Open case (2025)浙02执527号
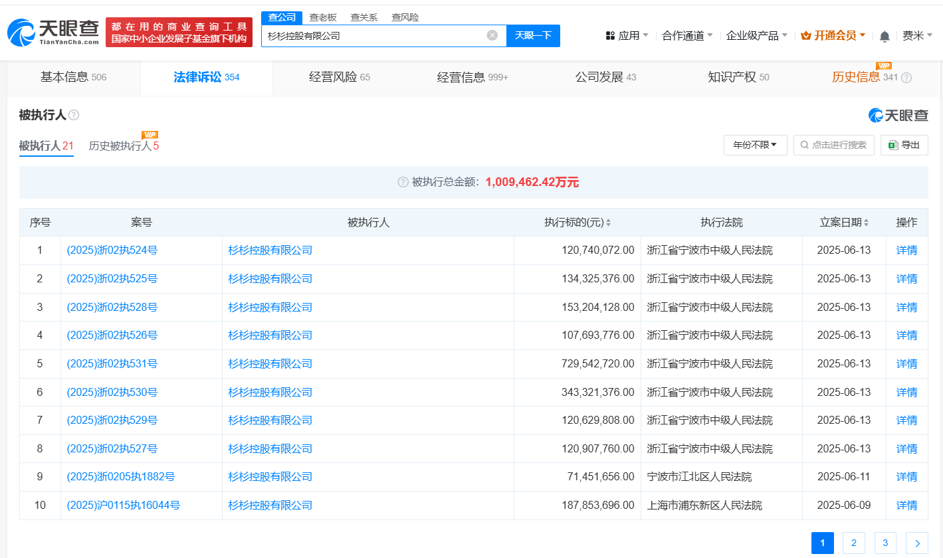The width and height of the screenshot is (943, 558). 112,449
